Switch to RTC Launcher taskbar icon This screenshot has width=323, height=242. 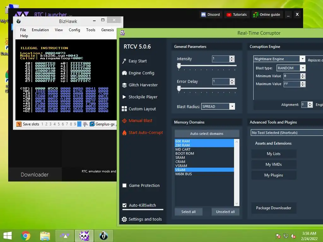click(64, 236)
